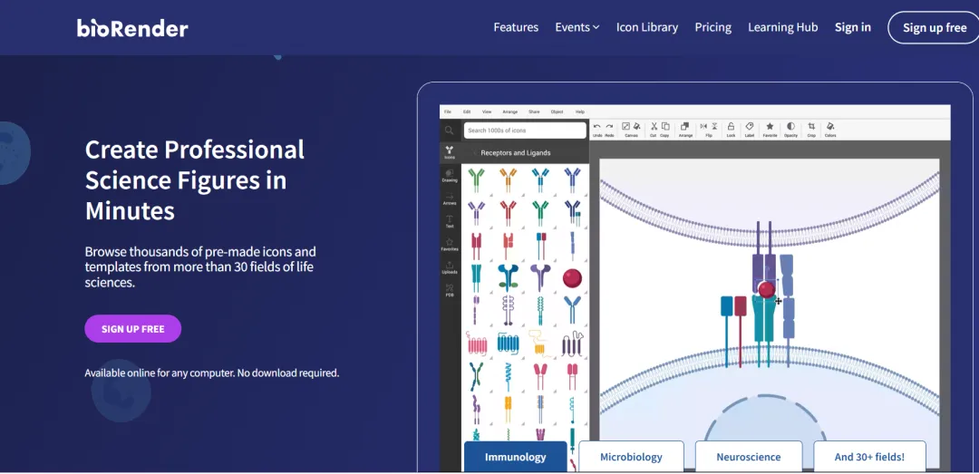
Task: Open the Arrows sidebar panel
Action: click(x=450, y=198)
